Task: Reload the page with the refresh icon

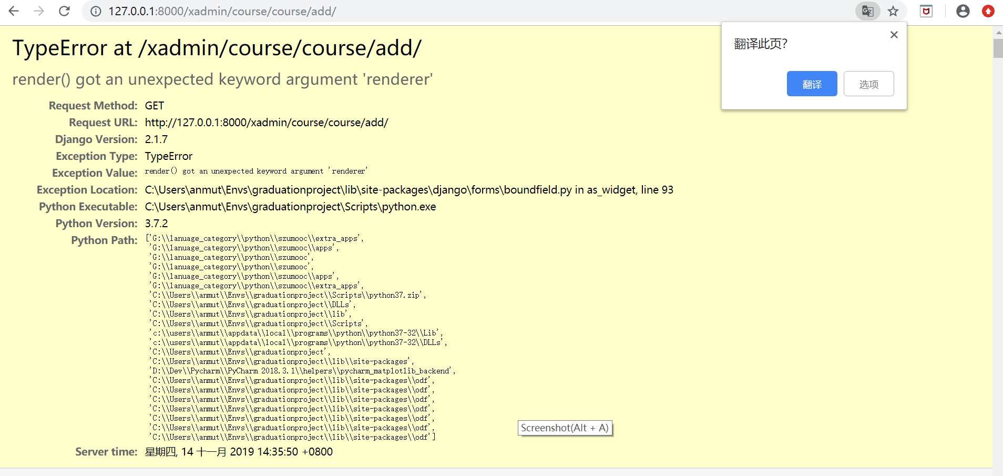Action: point(64,11)
